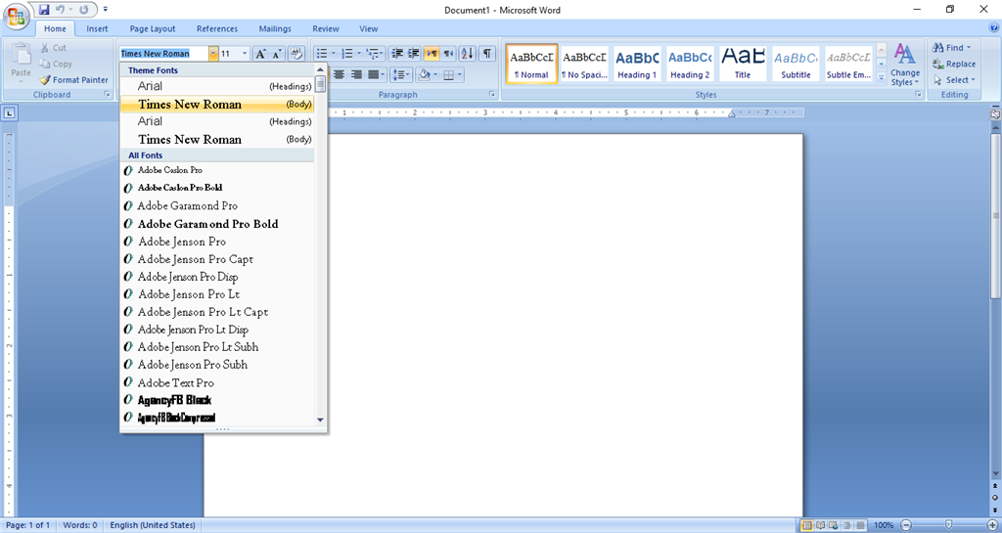The height and width of the screenshot is (533, 1002).
Task: Click the zoom level 100% button
Action: pos(884,525)
